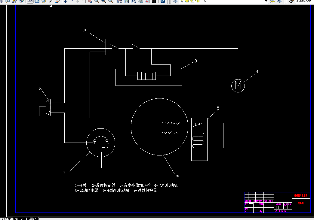
Task: Click the motor symbol letter M
Action: (x=238, y=85)
